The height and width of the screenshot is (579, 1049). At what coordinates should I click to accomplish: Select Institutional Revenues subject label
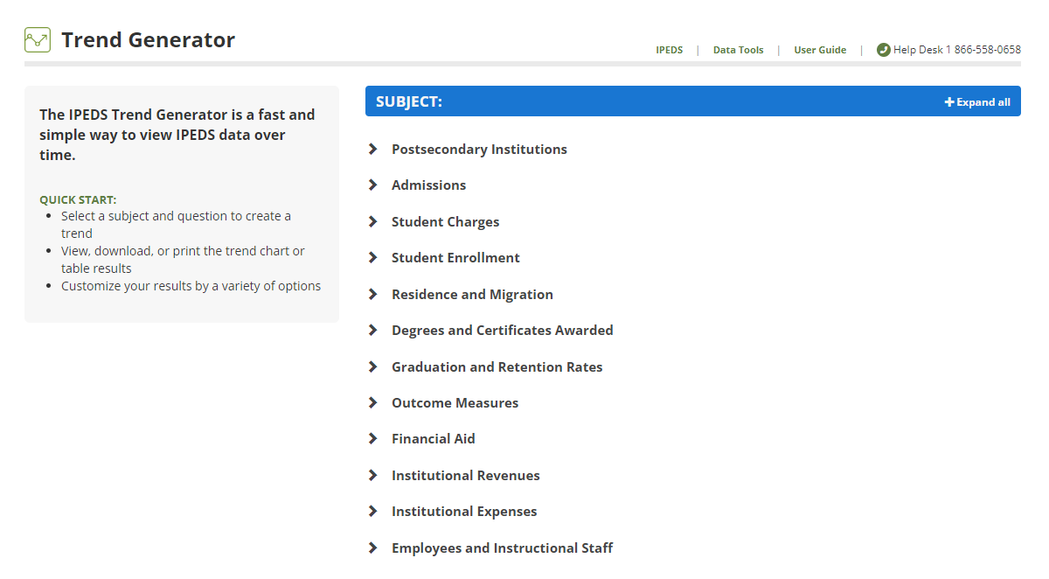click(x=465, y=475)
